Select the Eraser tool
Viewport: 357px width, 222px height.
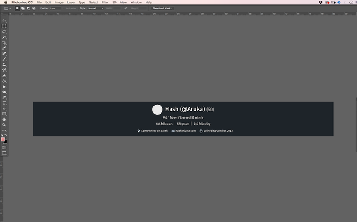pos(4,76)
